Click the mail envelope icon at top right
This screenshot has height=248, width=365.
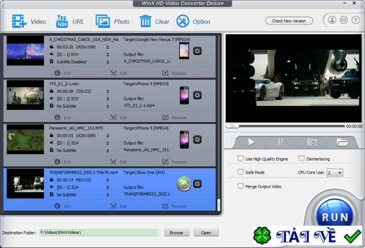pyautogui.click(x=344, y=20)
